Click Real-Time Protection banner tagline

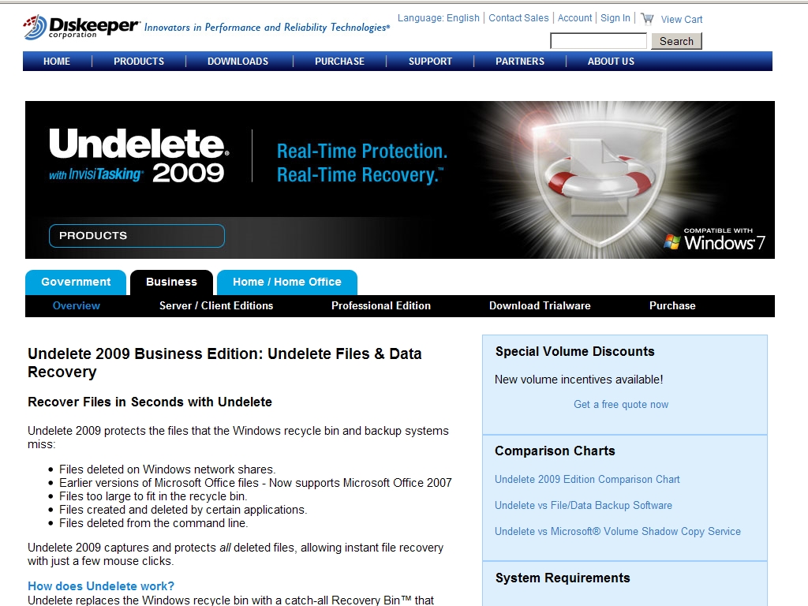[361, 151]
